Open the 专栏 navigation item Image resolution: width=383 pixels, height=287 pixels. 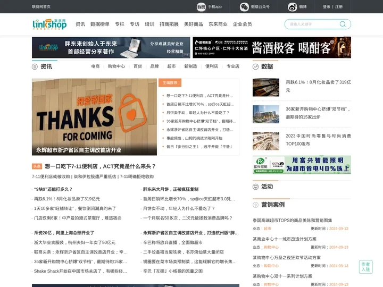(120, 24)
